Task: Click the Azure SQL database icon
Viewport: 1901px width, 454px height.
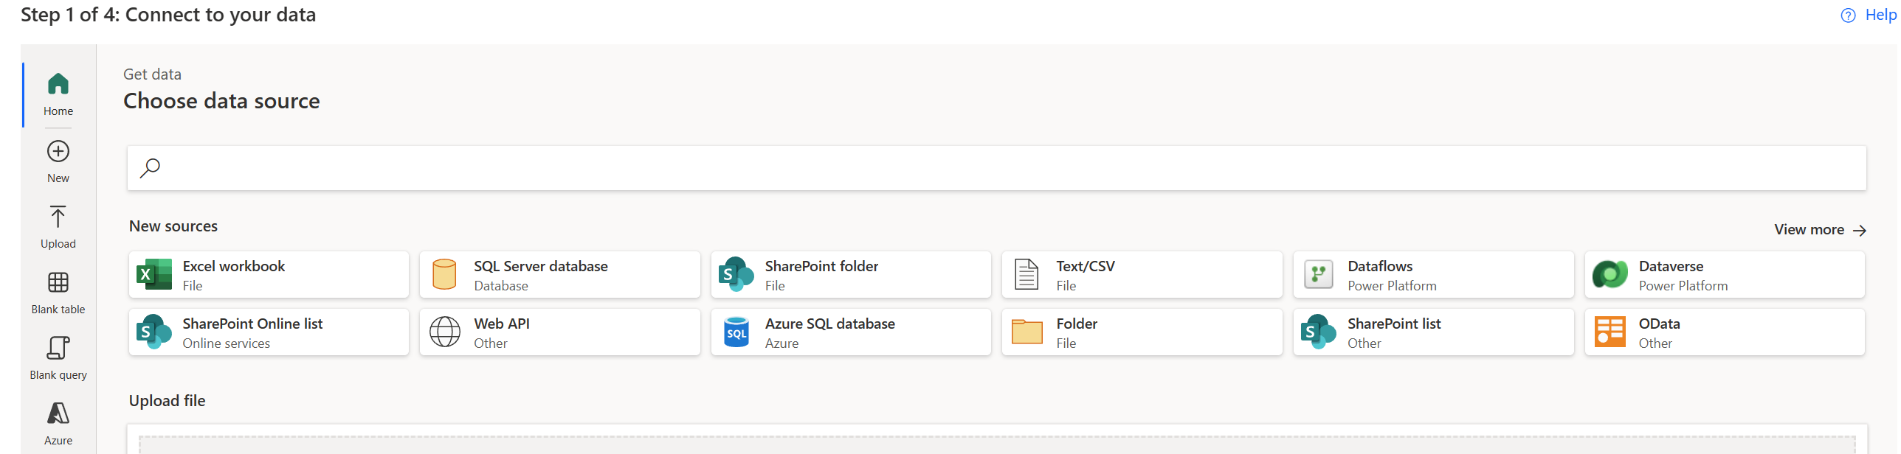Action: (736, 332)
